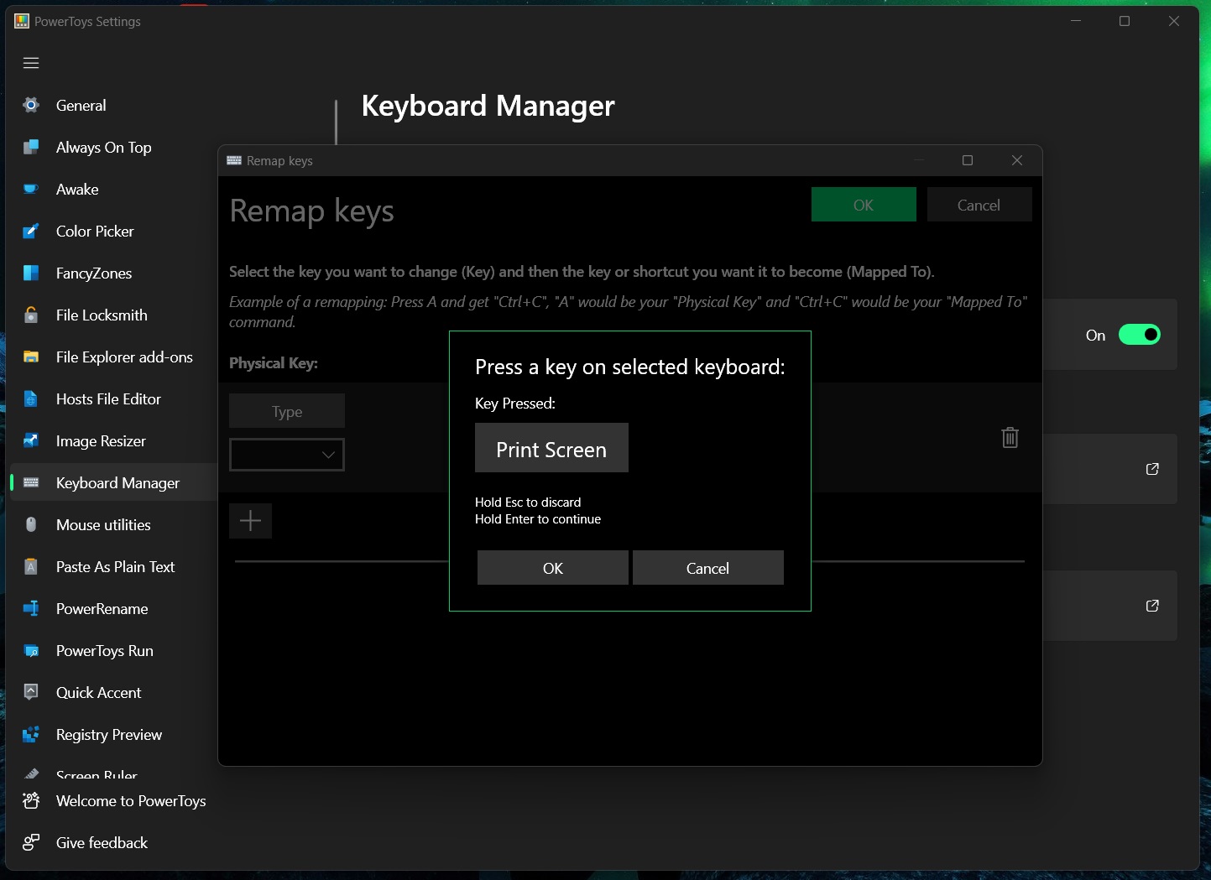This screenshot has width=1211, height=880.
Task: Click the PowerRename icon
Action: point(31,608)
